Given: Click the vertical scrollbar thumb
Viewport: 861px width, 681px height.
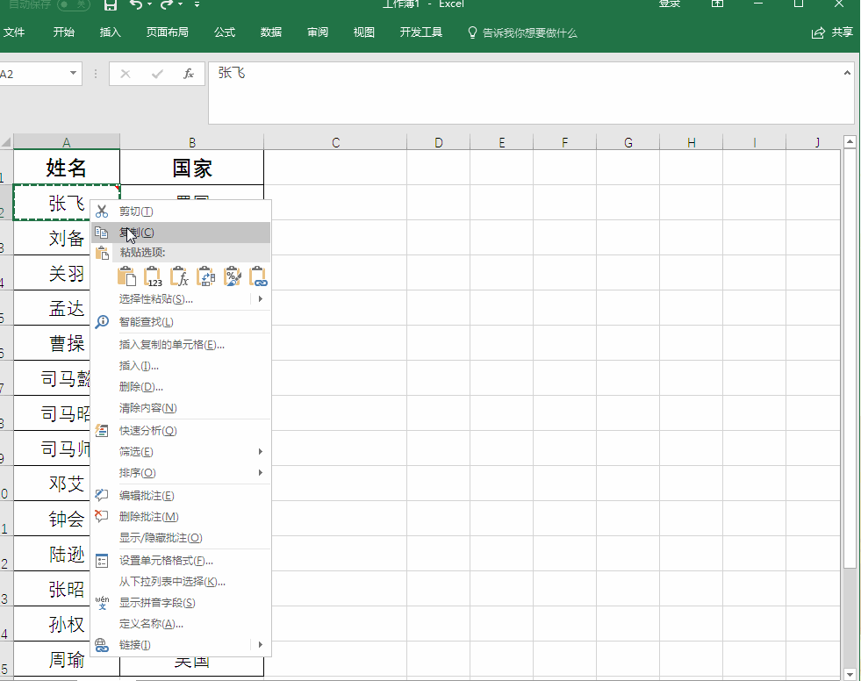Looking at the screenshot, I should 850,359.
